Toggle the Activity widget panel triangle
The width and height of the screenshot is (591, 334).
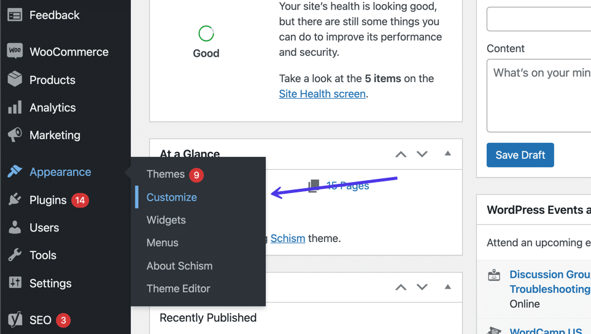pos(447,287)
